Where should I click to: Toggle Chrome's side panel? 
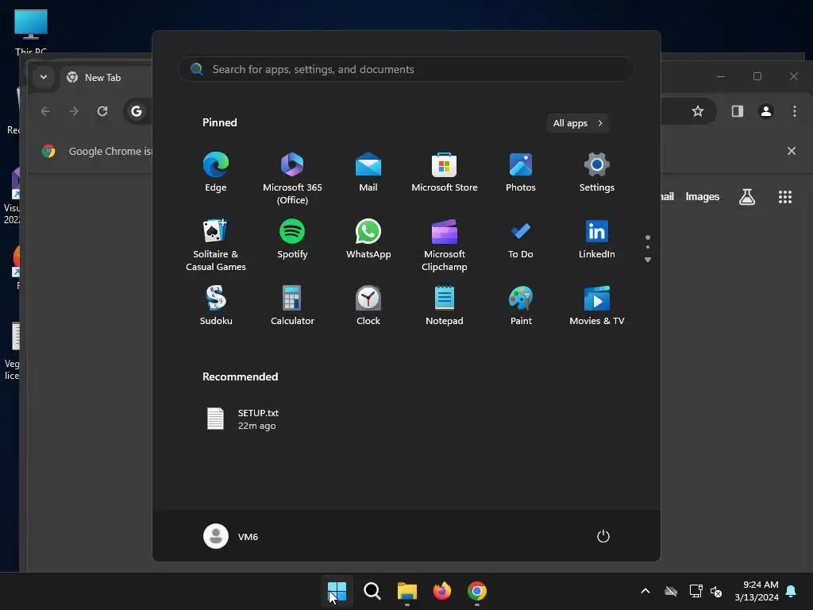(738, 111)
